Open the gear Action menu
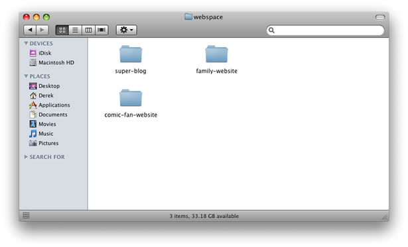This screenshot has width=408, height=247. (127, 30)
